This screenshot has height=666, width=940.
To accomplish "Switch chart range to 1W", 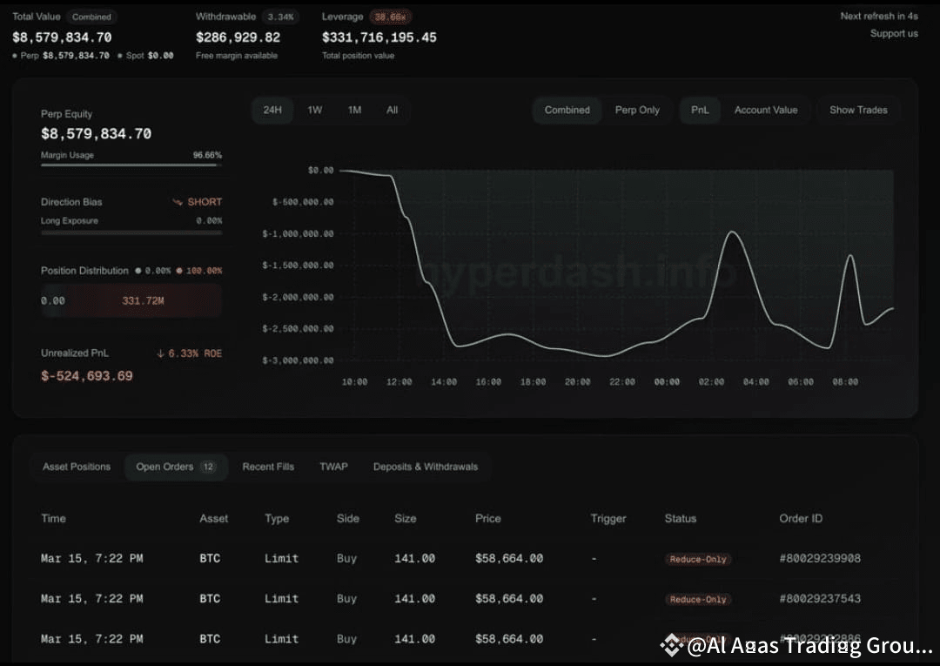I will point(315,111).
